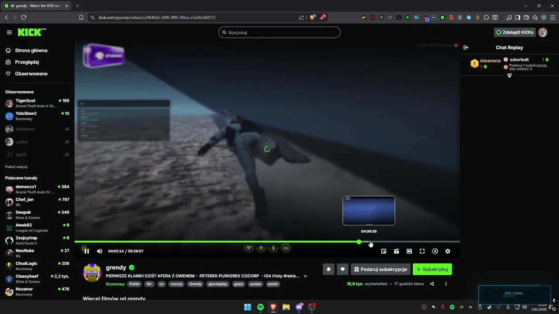
Task: Share this video
Action: click(432, 284)
